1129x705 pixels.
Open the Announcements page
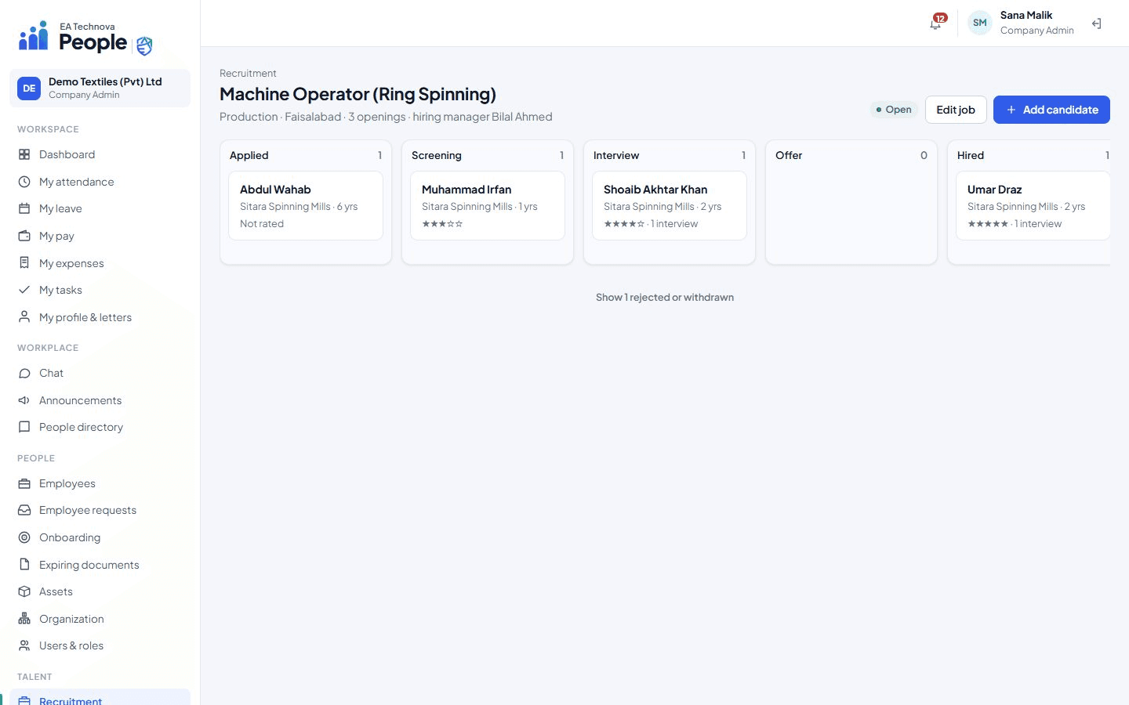point(100,400)
